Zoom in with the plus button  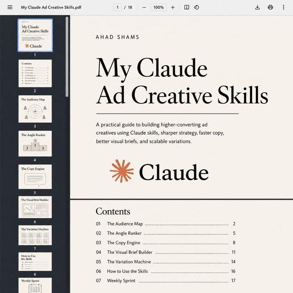(x=173, y=7)
